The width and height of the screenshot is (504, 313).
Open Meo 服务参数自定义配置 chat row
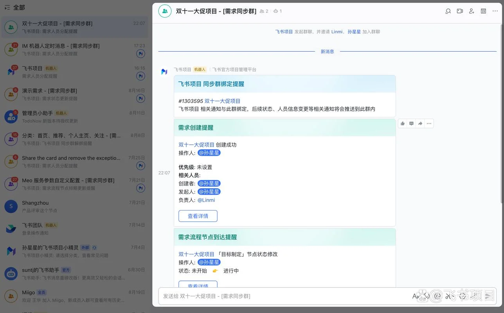point(75,184)
